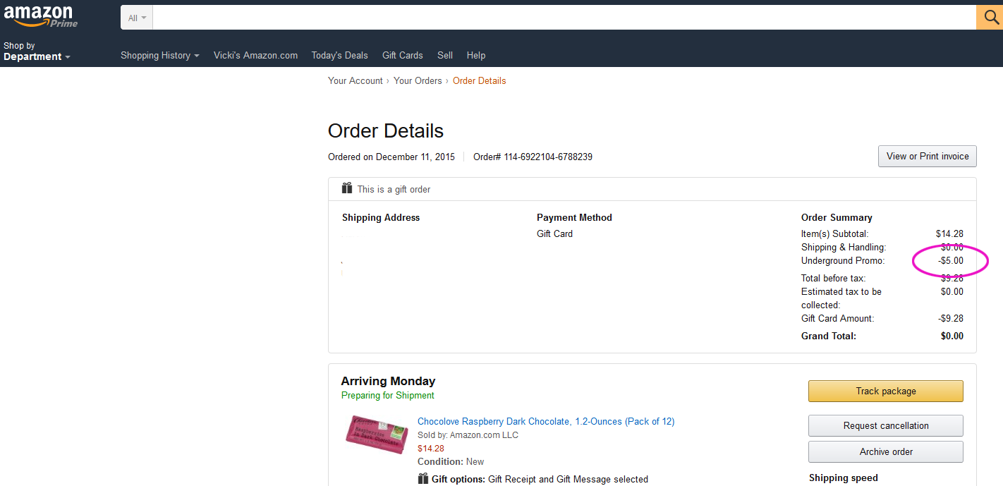Archive this order
The height and width of the screenshot is (486, 1003).
(885, 451)
